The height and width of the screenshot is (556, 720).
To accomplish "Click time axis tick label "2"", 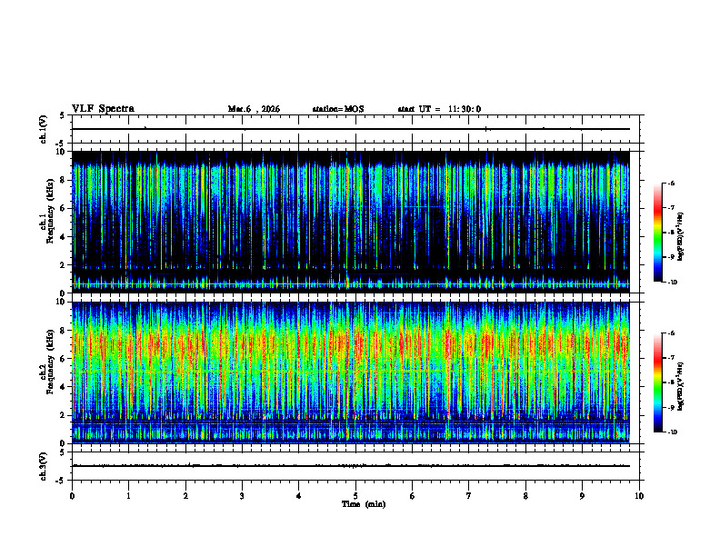I will click(185, 496).
